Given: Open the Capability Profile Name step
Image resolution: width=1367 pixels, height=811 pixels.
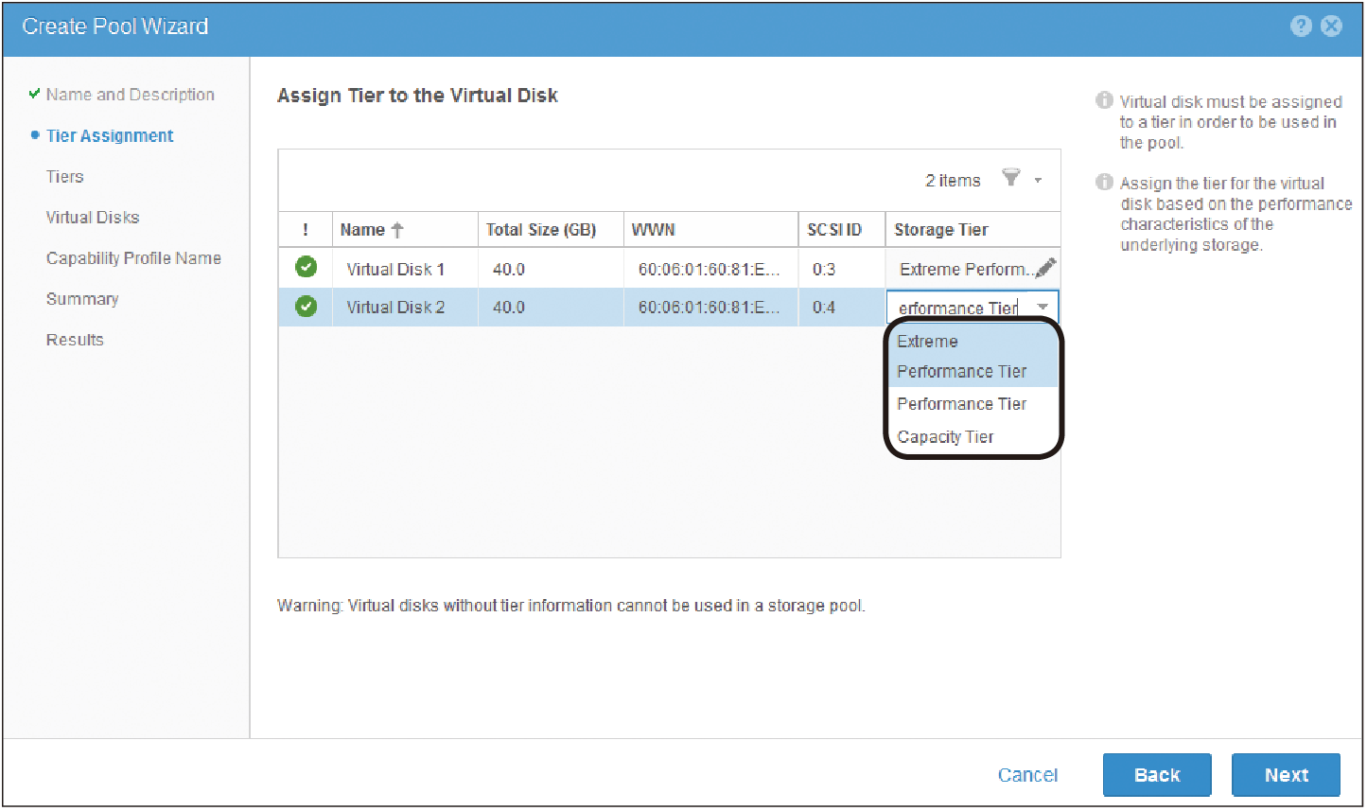Looking at the screenshot, I should coord(133,258).
